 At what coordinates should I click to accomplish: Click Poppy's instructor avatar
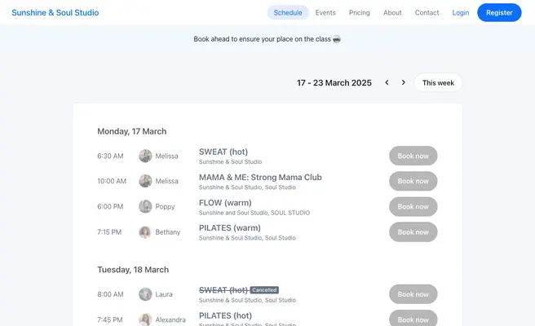145,206
